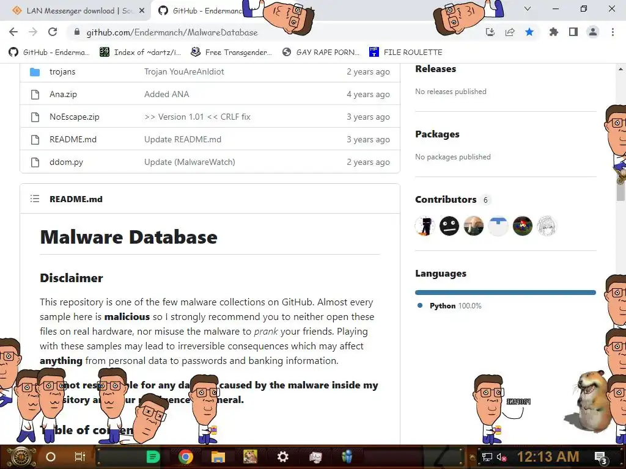
Task: Open the Trojan YouAreAnIdiot commit message
Action: [x=184, y=72]
